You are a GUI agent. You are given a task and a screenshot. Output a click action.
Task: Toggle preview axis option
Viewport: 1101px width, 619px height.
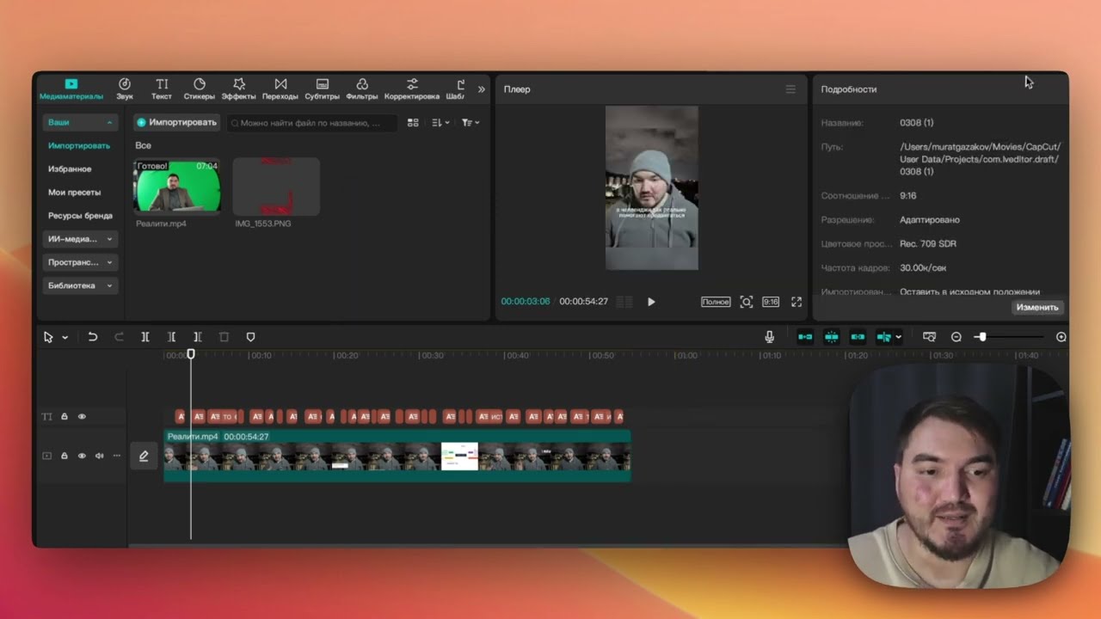(x=883, y=337)
